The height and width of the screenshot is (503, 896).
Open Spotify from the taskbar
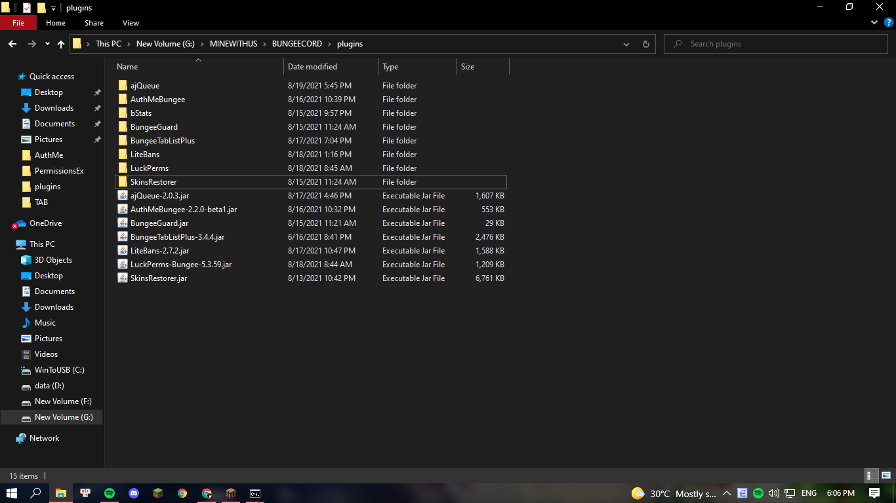coord(110,493)
